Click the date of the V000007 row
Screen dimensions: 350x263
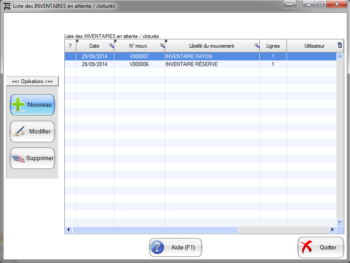point(95,56)
